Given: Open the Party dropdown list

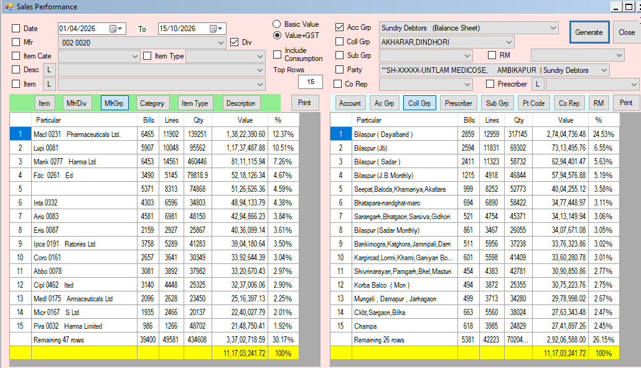Looking at the screenshot, I should tap(604, 70).
